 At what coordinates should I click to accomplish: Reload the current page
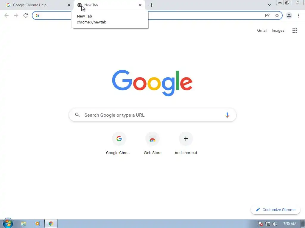click(26, 15)
